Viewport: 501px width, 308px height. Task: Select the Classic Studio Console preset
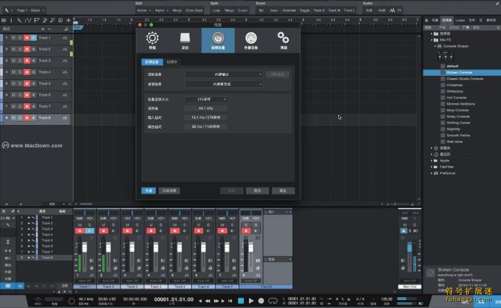(465, 79)
